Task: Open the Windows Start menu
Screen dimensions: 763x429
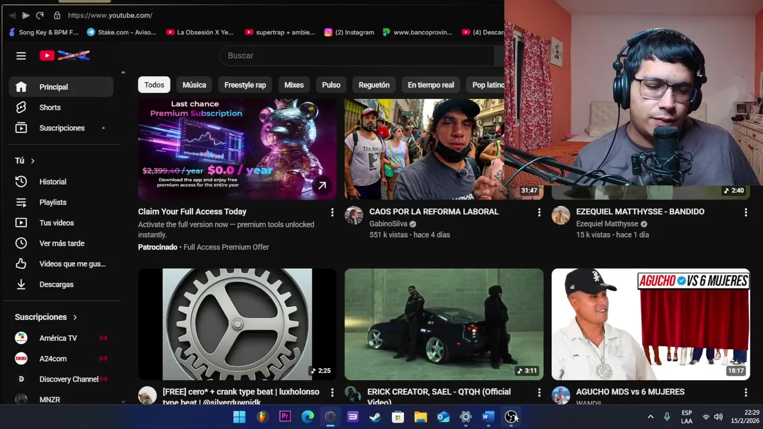Action: coord(239,417)
